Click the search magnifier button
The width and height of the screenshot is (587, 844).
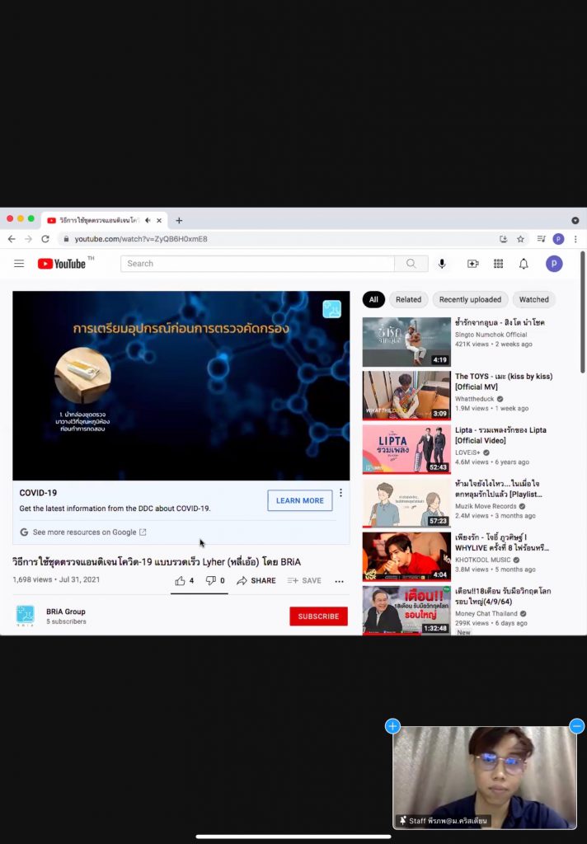click(x=411, y=263)
